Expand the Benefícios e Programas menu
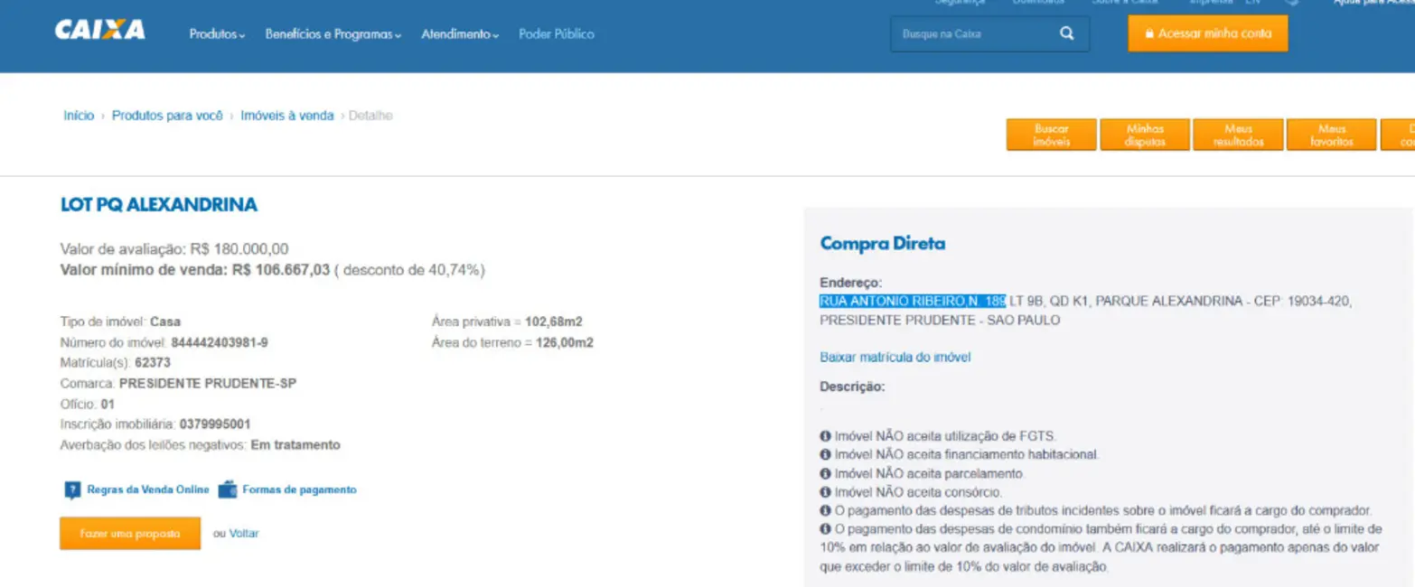 [x=333, y=34]
